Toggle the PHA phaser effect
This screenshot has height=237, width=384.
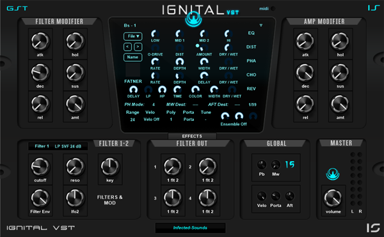click(252, 61)
